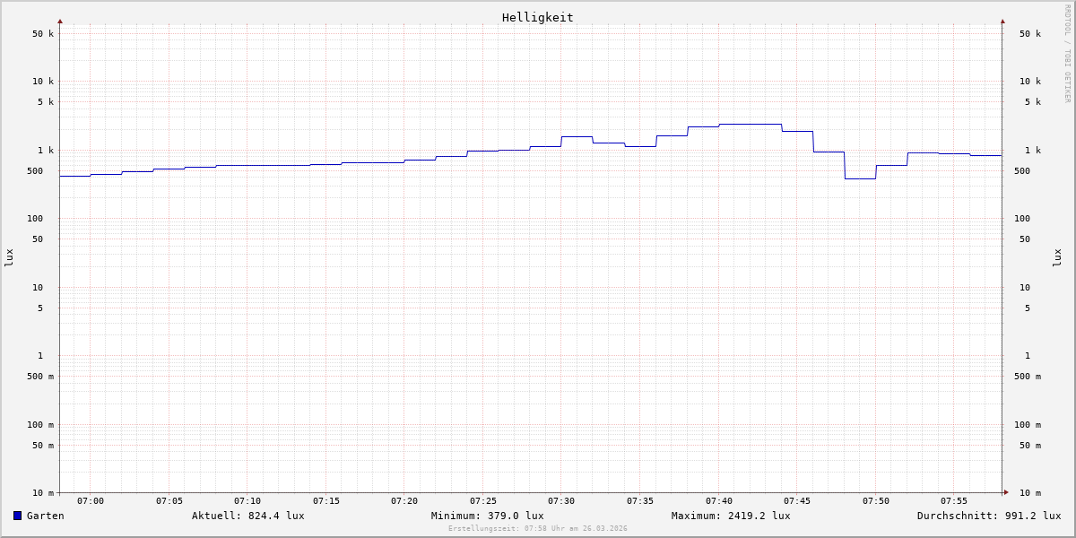Click the left vertical lux axis title
This screenshot has width=1076, height=538.
pos(9,257)
